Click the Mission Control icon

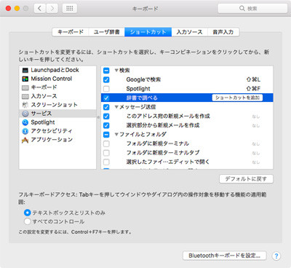[x=25, y=79]
